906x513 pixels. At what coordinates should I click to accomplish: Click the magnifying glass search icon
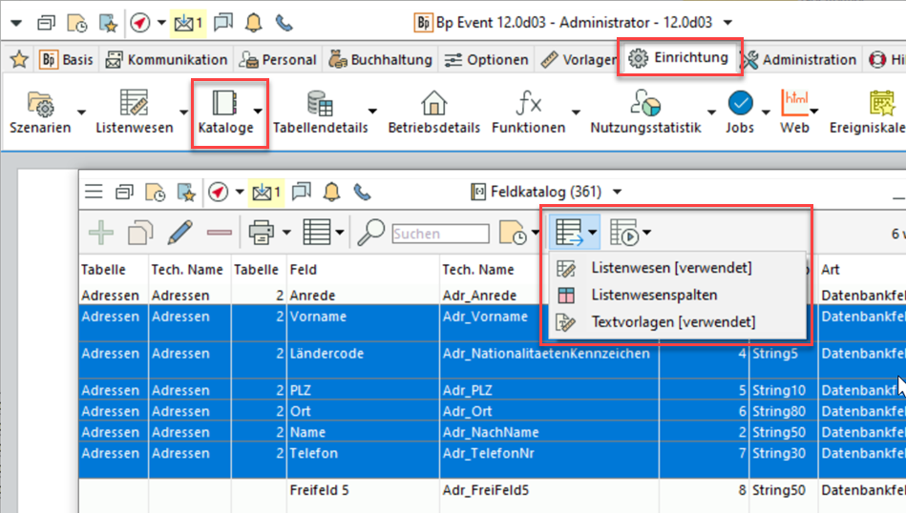371,232
